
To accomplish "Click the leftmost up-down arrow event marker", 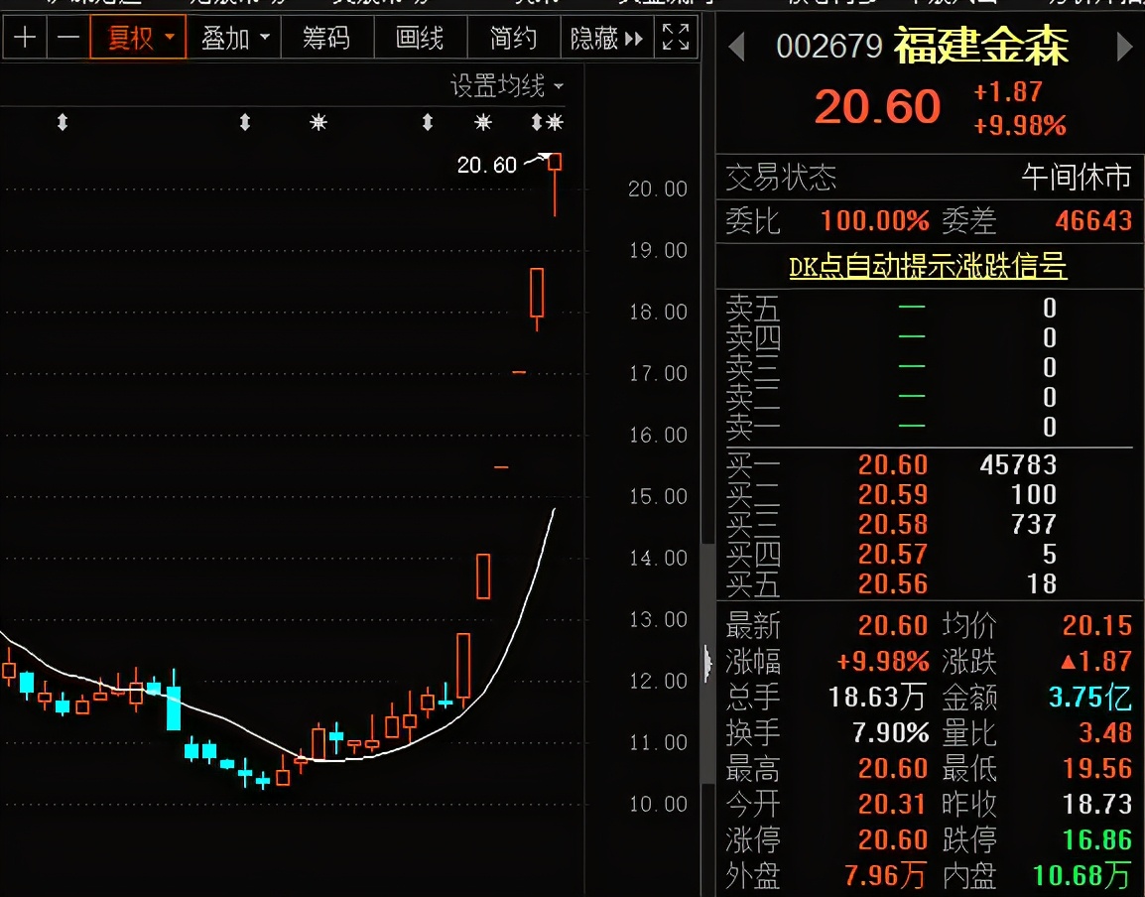I will (63, 123).
